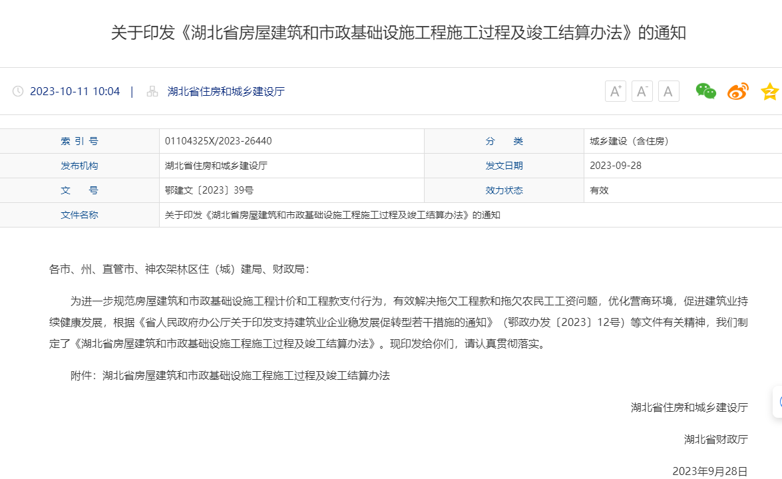Click the category value 城乡建设（含住房）
The image size is (782, 479).
pyautogui.click(x=629, y=141)
